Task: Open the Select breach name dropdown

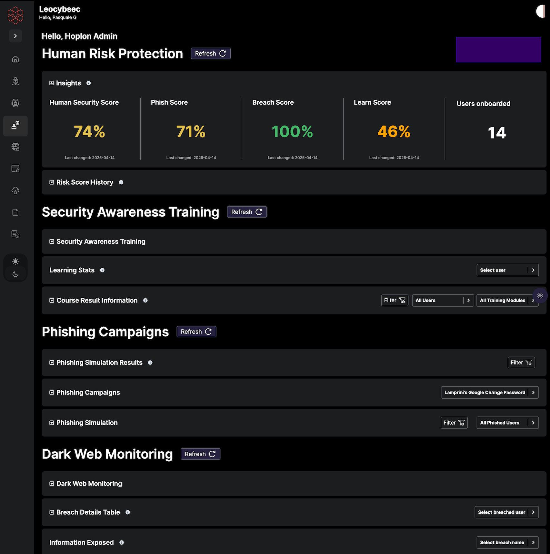Action: tap(507, 543)
